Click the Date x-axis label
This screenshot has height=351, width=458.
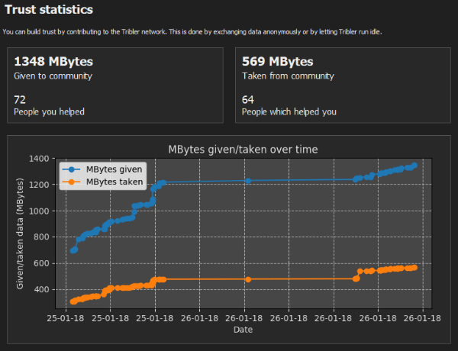(243, 330)
